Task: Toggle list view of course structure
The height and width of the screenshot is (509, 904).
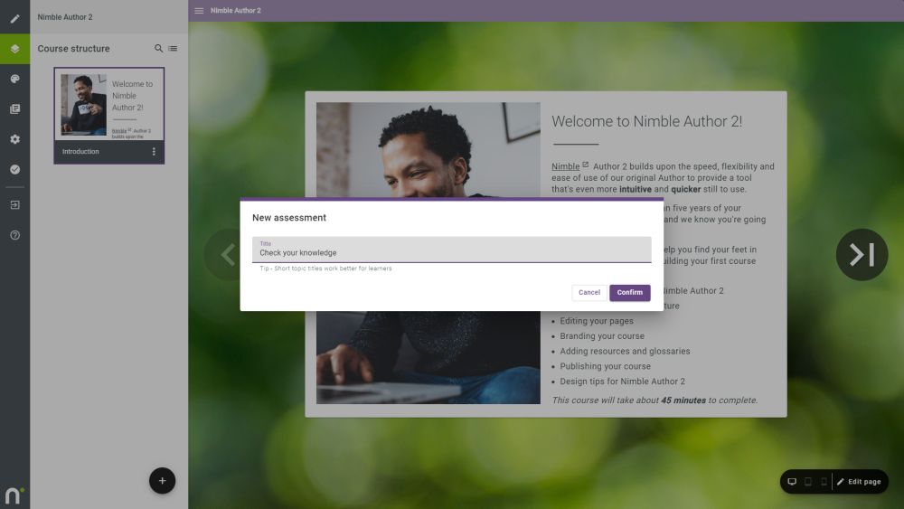Action: (x=173, y=49)
